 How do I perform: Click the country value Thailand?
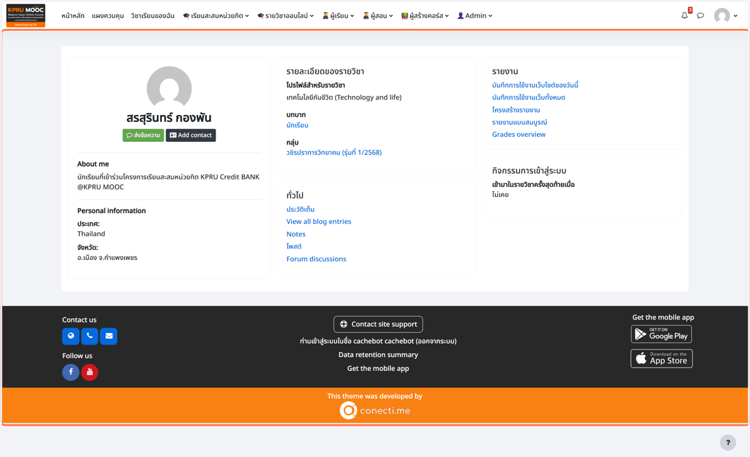coord(91,234)
